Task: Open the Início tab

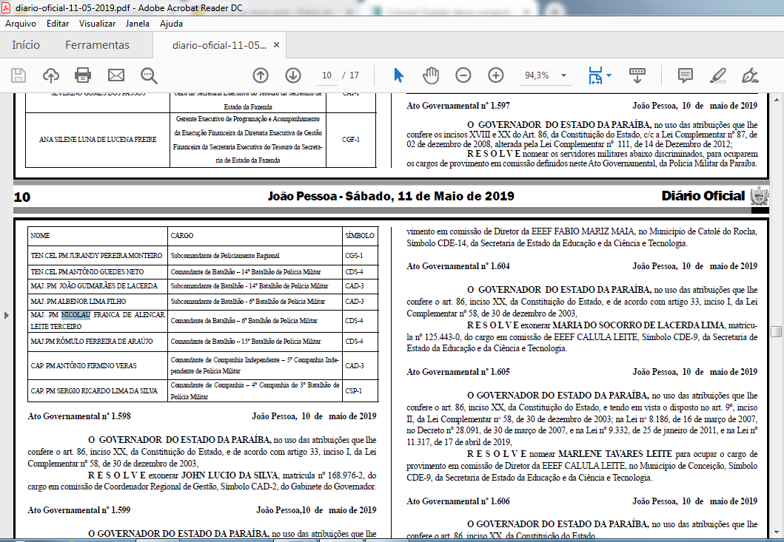Action: 26,45
